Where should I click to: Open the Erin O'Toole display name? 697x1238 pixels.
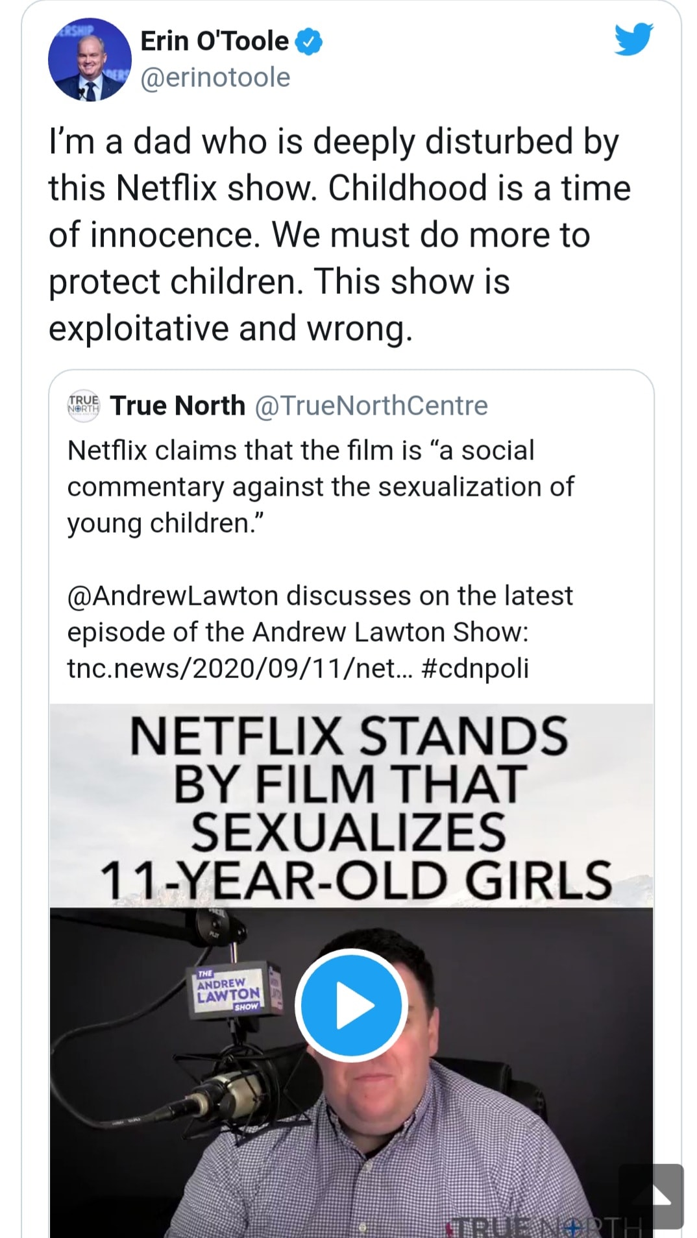click(x=214, y=41)
